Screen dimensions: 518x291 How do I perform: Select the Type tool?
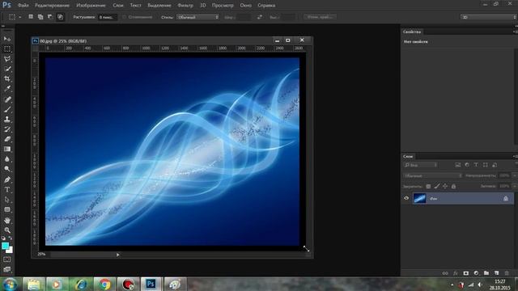(7, 190)
